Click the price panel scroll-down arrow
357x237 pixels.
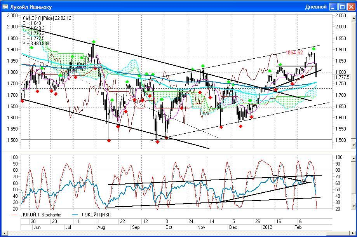pos(354,145)
